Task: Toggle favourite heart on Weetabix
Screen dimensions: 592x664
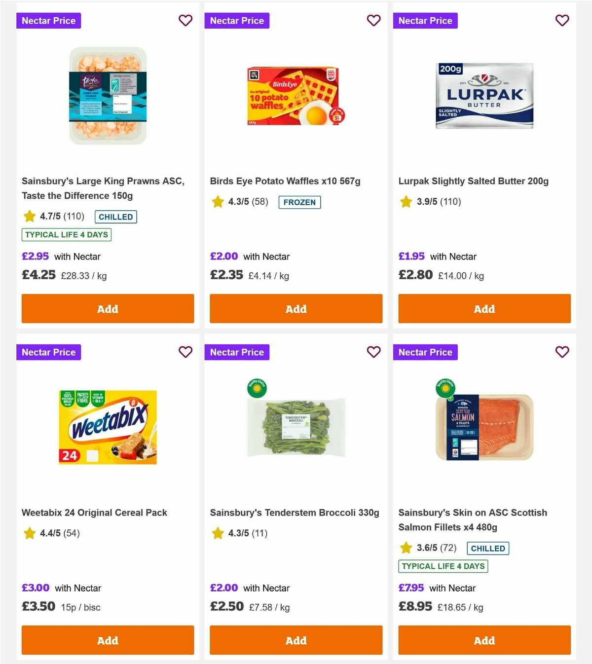Action: pos(185,352)
